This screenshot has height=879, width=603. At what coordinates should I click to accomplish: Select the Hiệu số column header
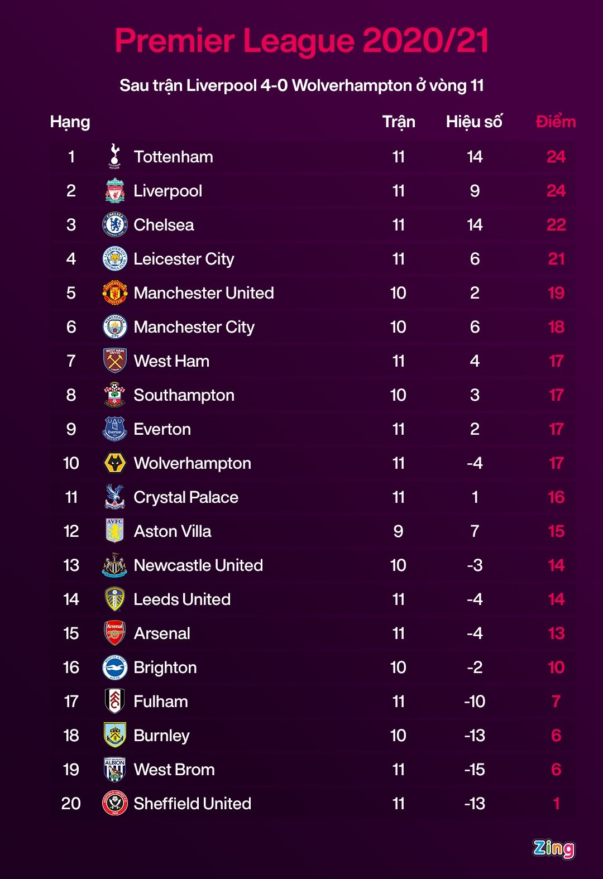(474, 122)
